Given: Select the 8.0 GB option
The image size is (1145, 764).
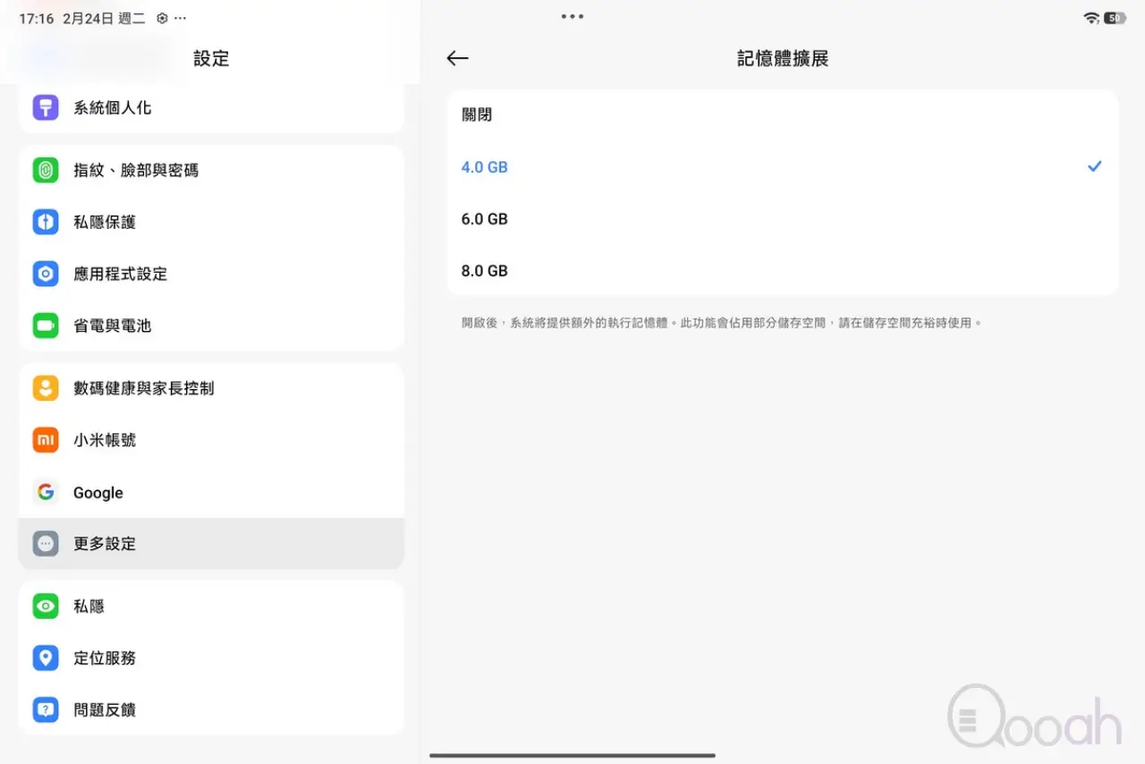Looking at the screenshot, I should click(485, 271).
